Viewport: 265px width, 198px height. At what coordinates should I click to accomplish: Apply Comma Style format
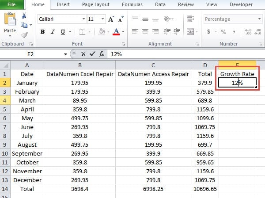(234, 32)
